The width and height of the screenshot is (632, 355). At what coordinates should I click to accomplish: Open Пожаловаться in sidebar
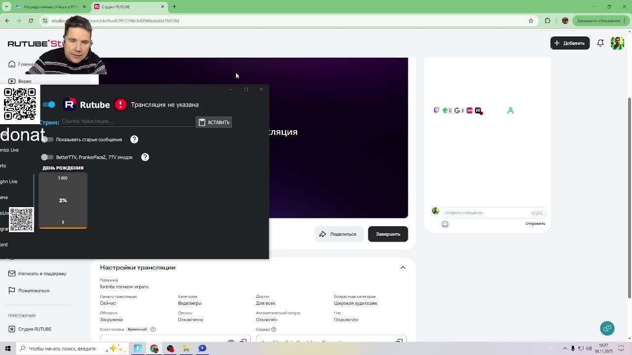click(x=29, y=291)
